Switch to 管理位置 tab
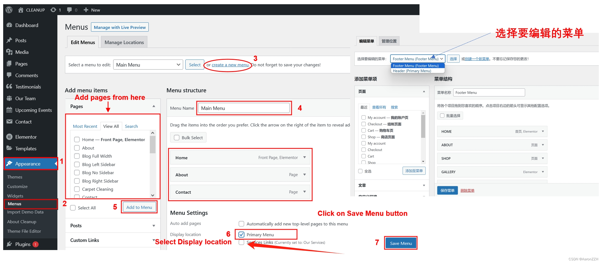602x263 pixels. point(389,41)
